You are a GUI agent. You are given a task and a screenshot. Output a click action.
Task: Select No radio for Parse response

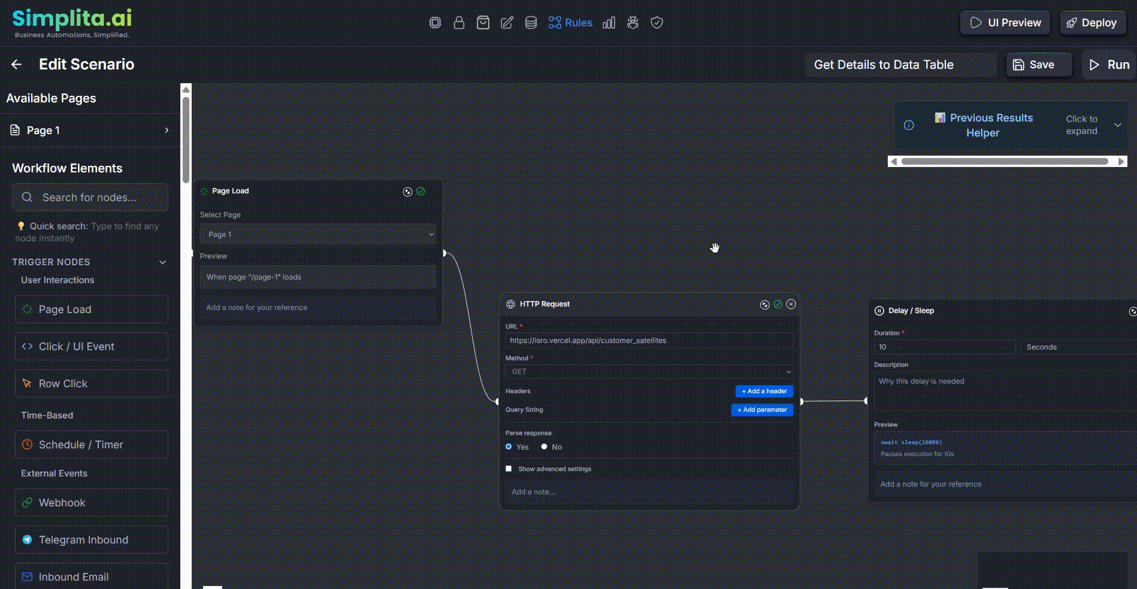544,447
